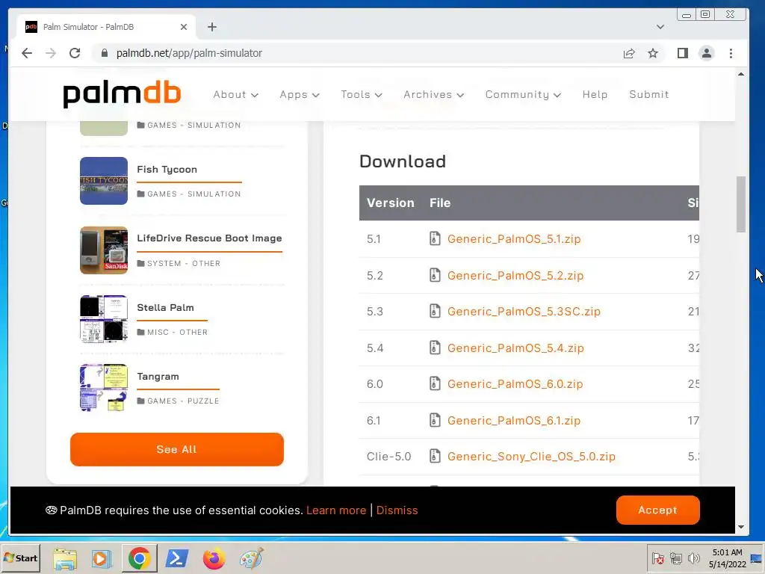Viewport: 765px width, 574px height.
Task: Launch Windows Media Player from taskbar
Action: pos(102,559)
